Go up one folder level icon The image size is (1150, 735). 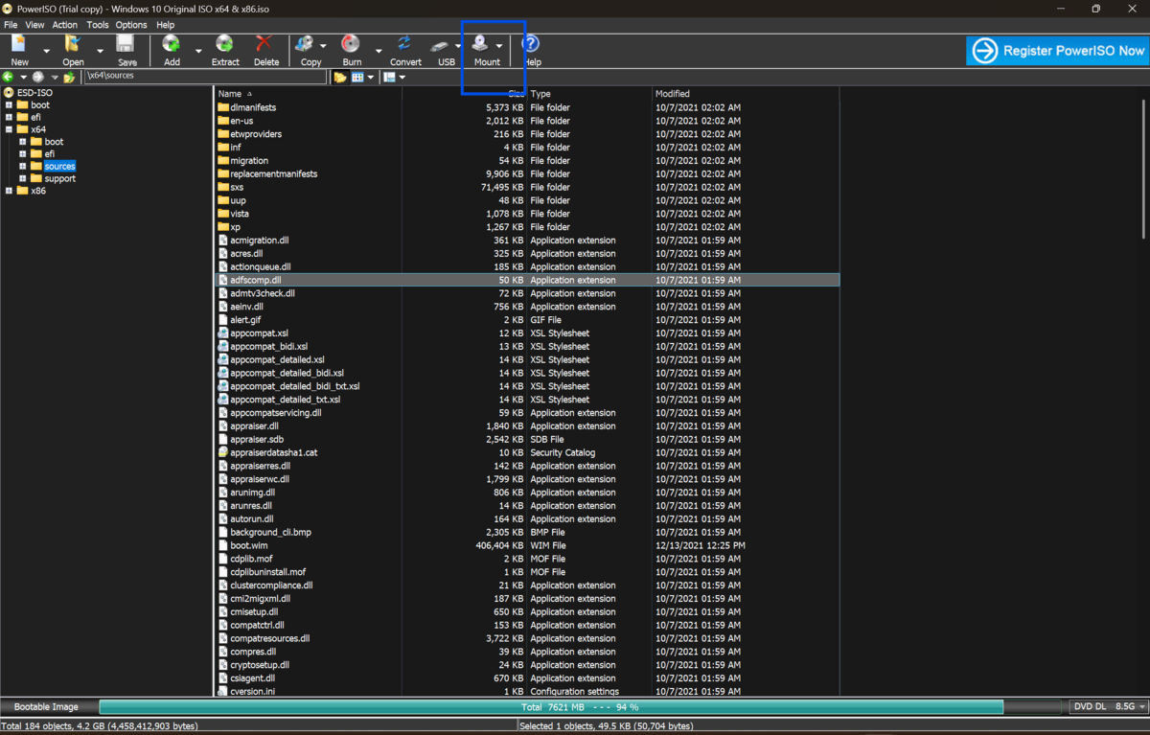pos(69,78)
